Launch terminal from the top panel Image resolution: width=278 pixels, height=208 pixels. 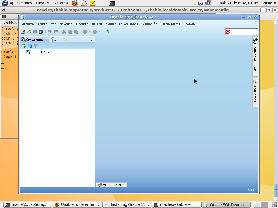coord(112,3)
